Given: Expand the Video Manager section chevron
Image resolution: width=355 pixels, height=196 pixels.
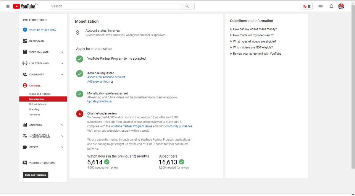Looking at the screenshot, I should [x=62, y=52].
